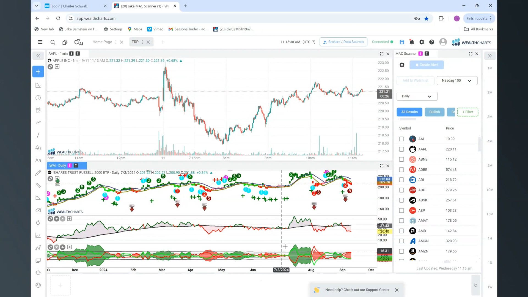This screenshot has width=528, height=297.
Task: Open the Jake Bernstein bookmark
Action: coord(78,29)
